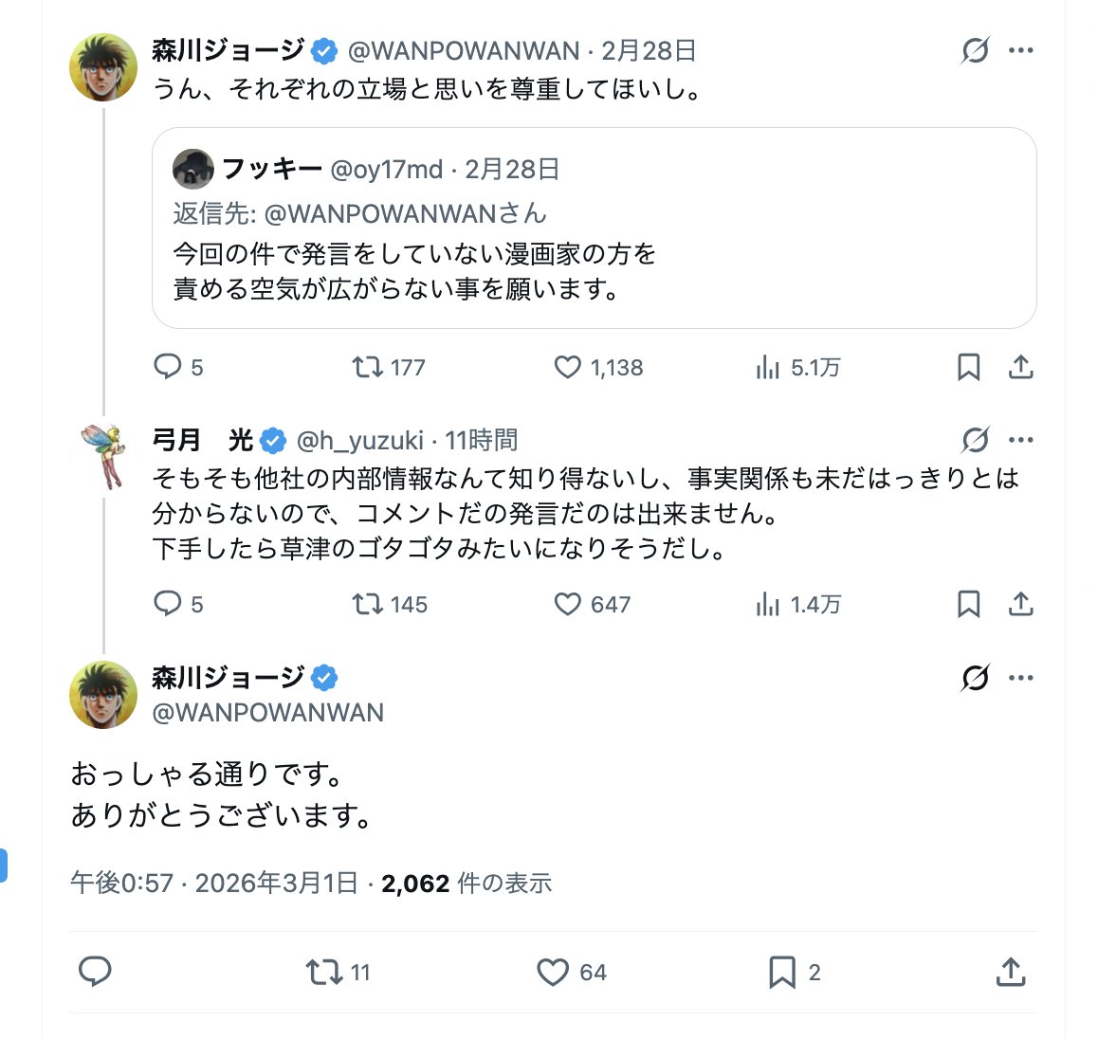Click the Grok icon on the top tweet
Viewport: 1098px width, 1039px height.
click(975, 50)
